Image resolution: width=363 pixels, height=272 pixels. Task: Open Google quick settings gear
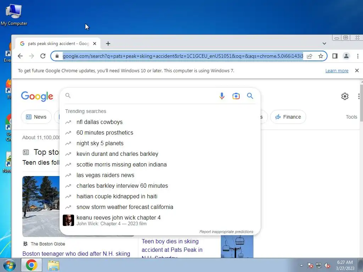coord(345,96)
